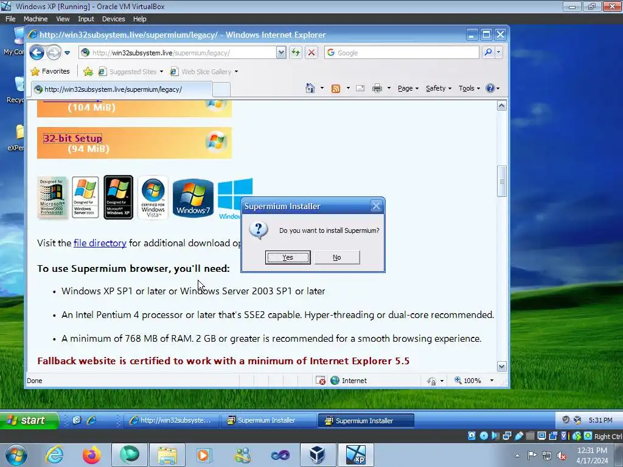Click the blank New Tab button
This screenshot has height=467, width=623.
[221, 90]
